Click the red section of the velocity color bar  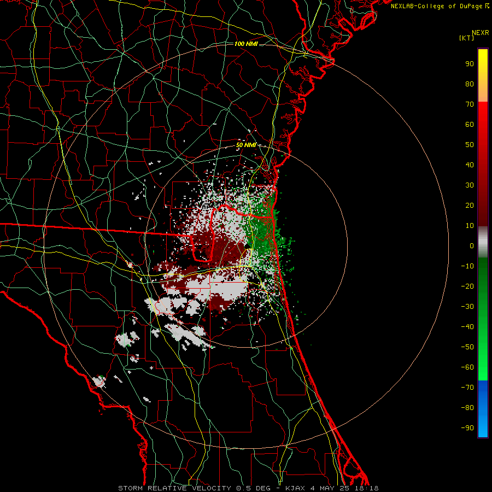483,163
